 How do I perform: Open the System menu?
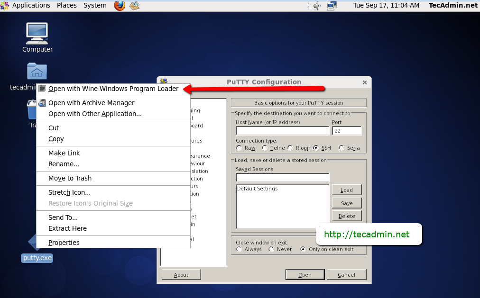[x=95, y=6]
